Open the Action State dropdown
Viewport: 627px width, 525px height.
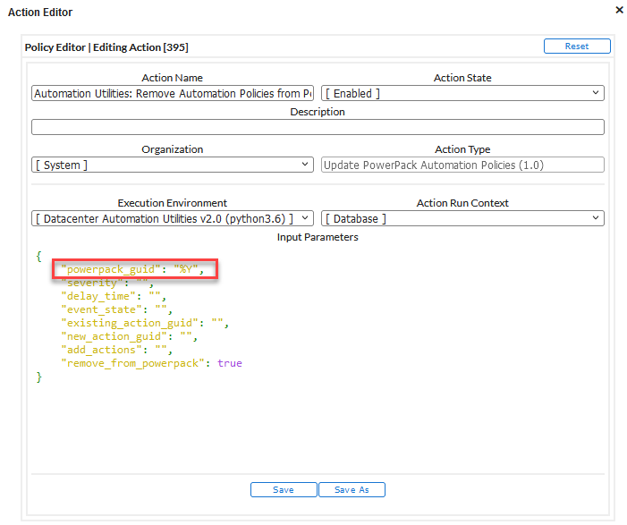(x=462, y=93)
